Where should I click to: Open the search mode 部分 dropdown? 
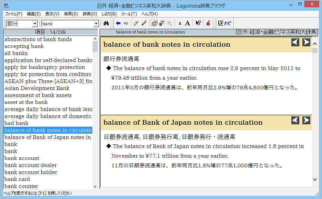(35, 24)
